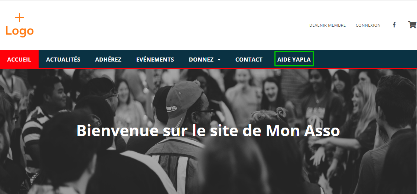This screenshot has height=194, width=417.
Task: Open the shopping cart icon
Action: click(412, 25)
